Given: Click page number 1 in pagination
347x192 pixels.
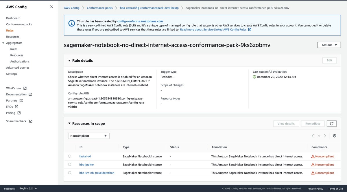Looking at the screenshot, I should 319,135.
